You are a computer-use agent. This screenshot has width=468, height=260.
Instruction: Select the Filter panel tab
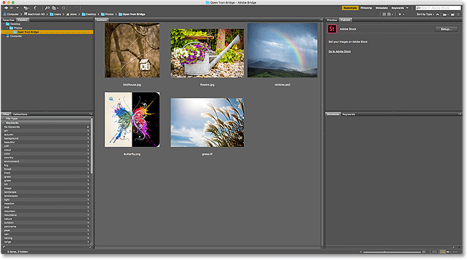point(6,114)
